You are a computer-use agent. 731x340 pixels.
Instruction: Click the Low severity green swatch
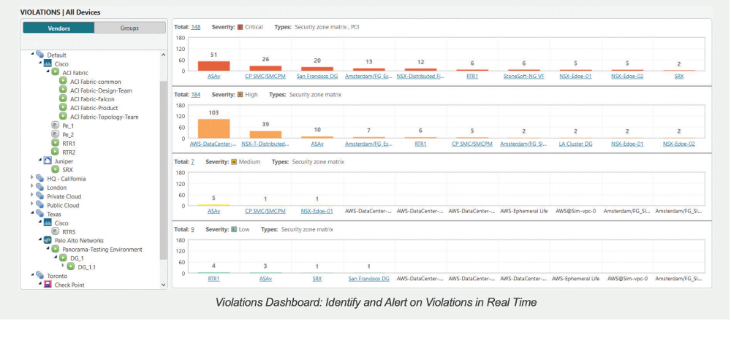234,229
